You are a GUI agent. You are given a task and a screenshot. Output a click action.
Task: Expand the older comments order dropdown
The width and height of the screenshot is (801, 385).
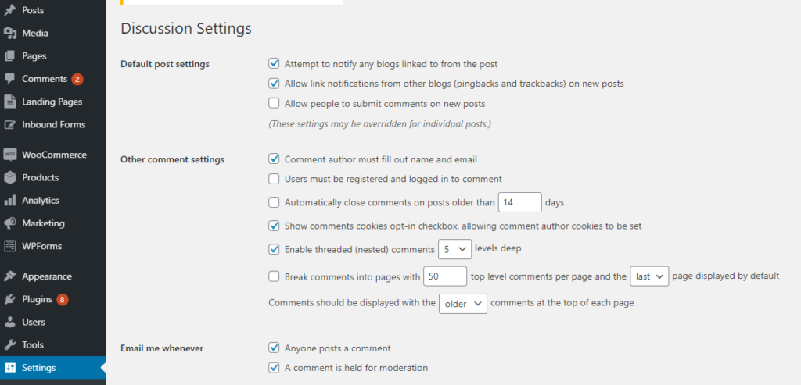463,304
